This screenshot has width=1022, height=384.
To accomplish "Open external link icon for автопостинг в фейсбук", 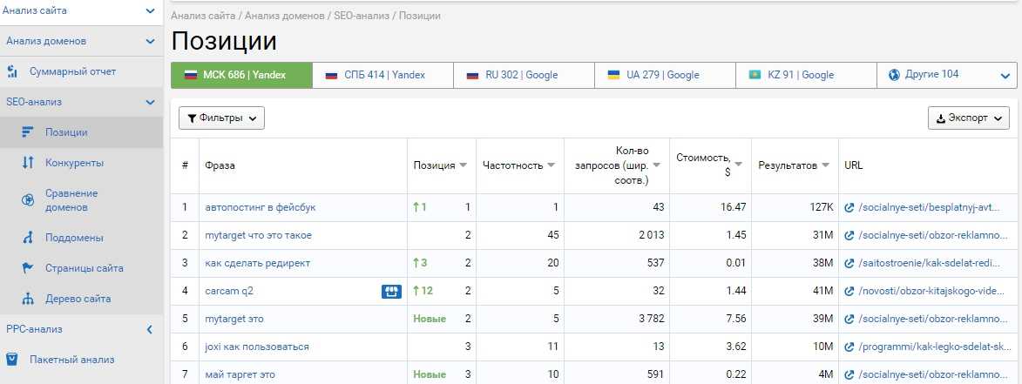I will pyautogui.click(x=849, y=207).
